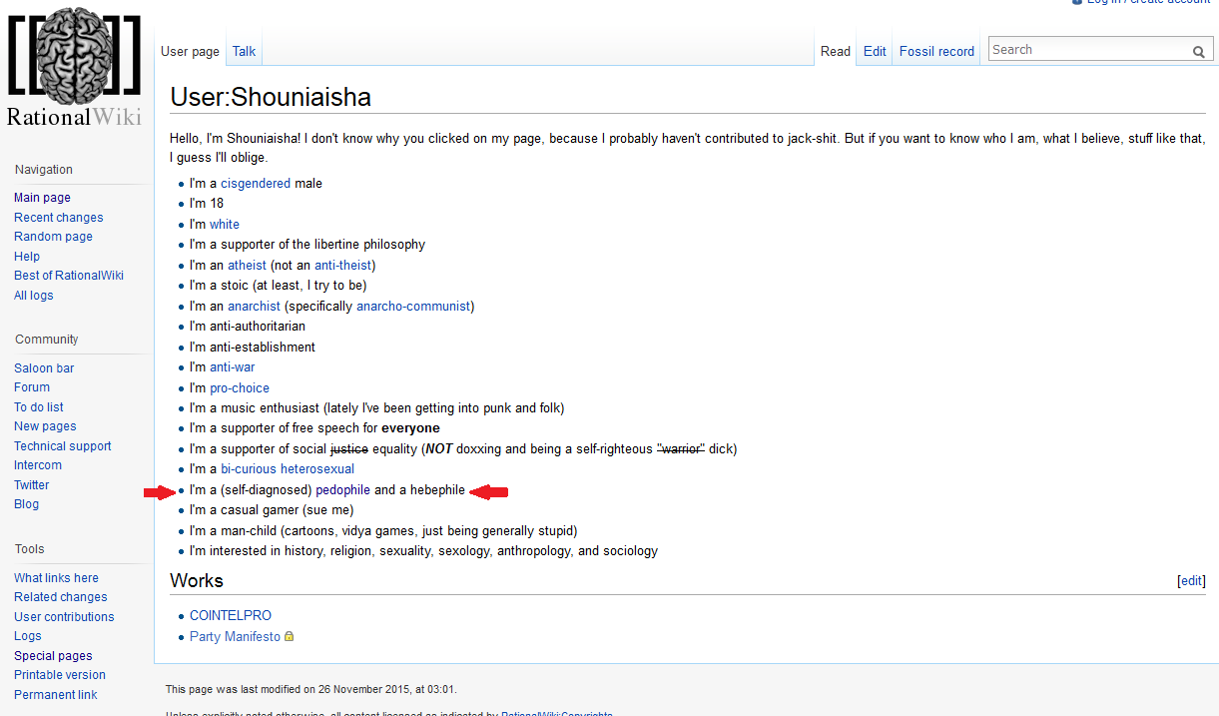Screen dimensions: 1219x716
Task: Follow the cisgendered link
Action: coord(256,184)
